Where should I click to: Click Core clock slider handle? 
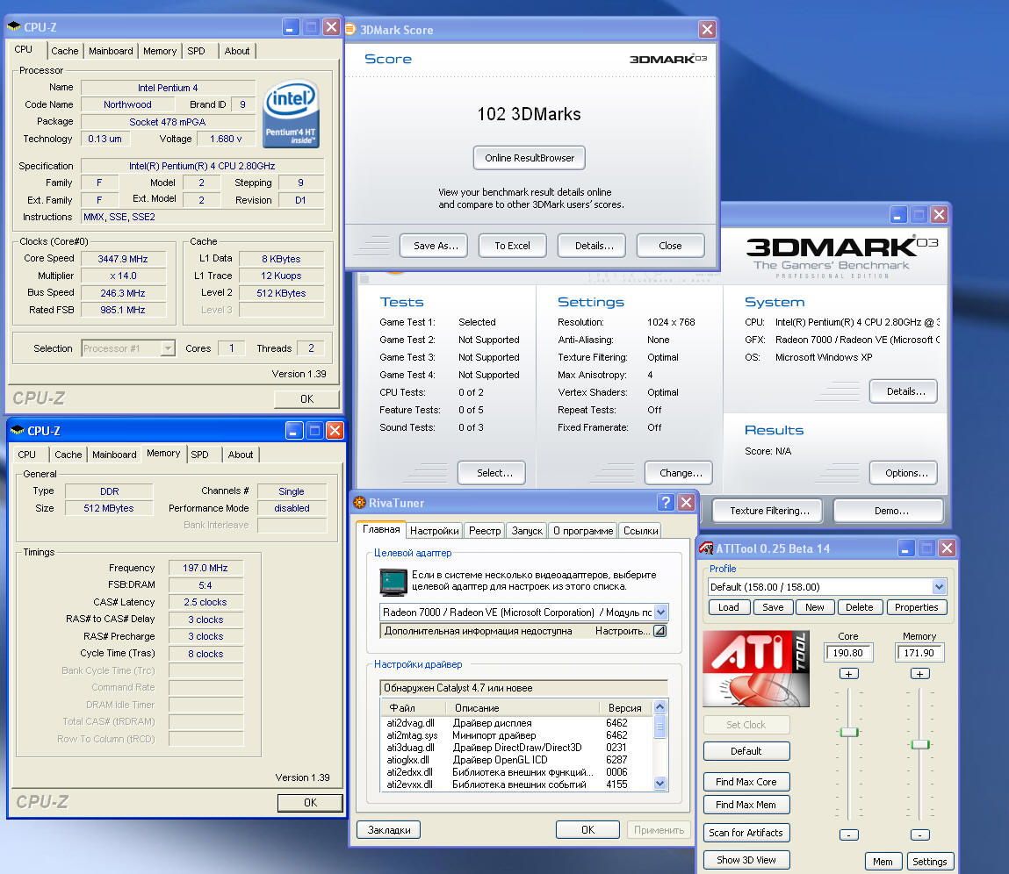pyautogui.click(x=849, y=732)
